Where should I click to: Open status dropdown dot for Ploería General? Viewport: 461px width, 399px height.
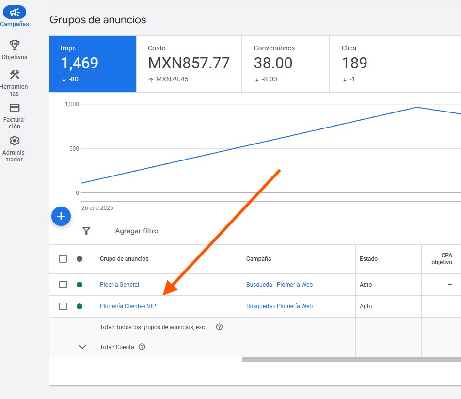click(x=79, y=285)
